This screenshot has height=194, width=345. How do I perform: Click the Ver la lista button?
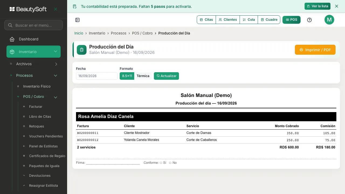coord(318,6)
